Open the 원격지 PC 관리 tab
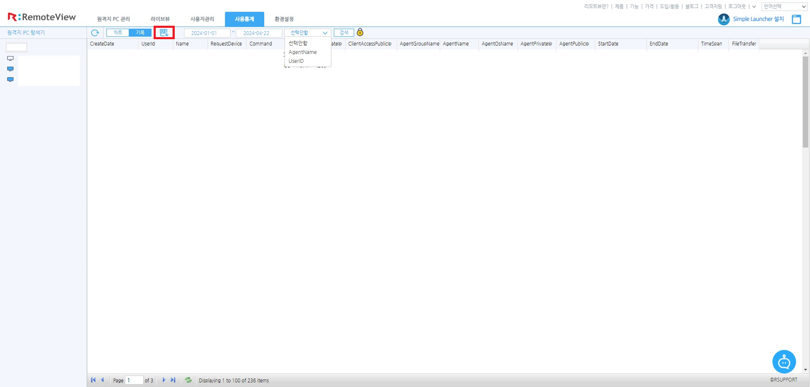The image size is (810, 387). pyautogui.click(x=113, y=19)
